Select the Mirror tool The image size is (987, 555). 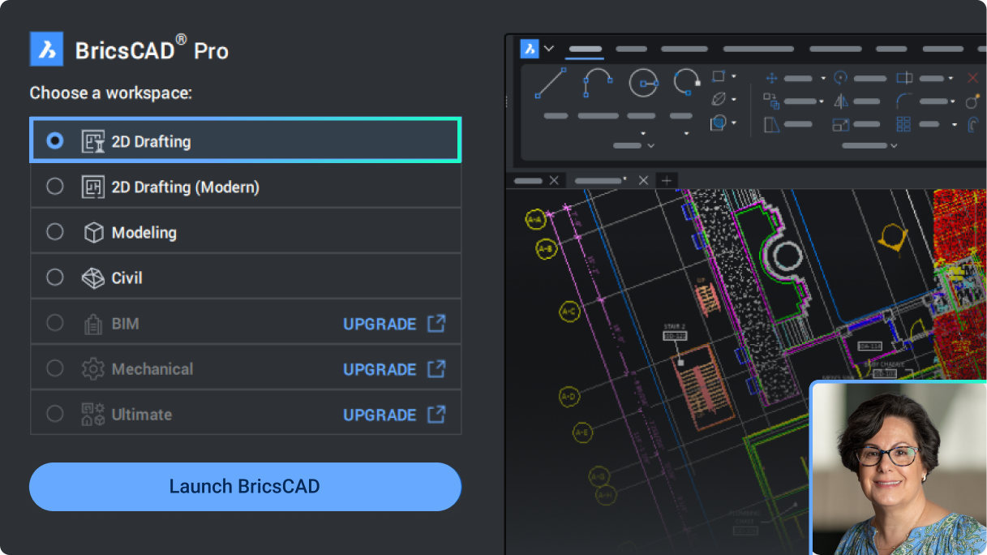click(x=840, y=101)
